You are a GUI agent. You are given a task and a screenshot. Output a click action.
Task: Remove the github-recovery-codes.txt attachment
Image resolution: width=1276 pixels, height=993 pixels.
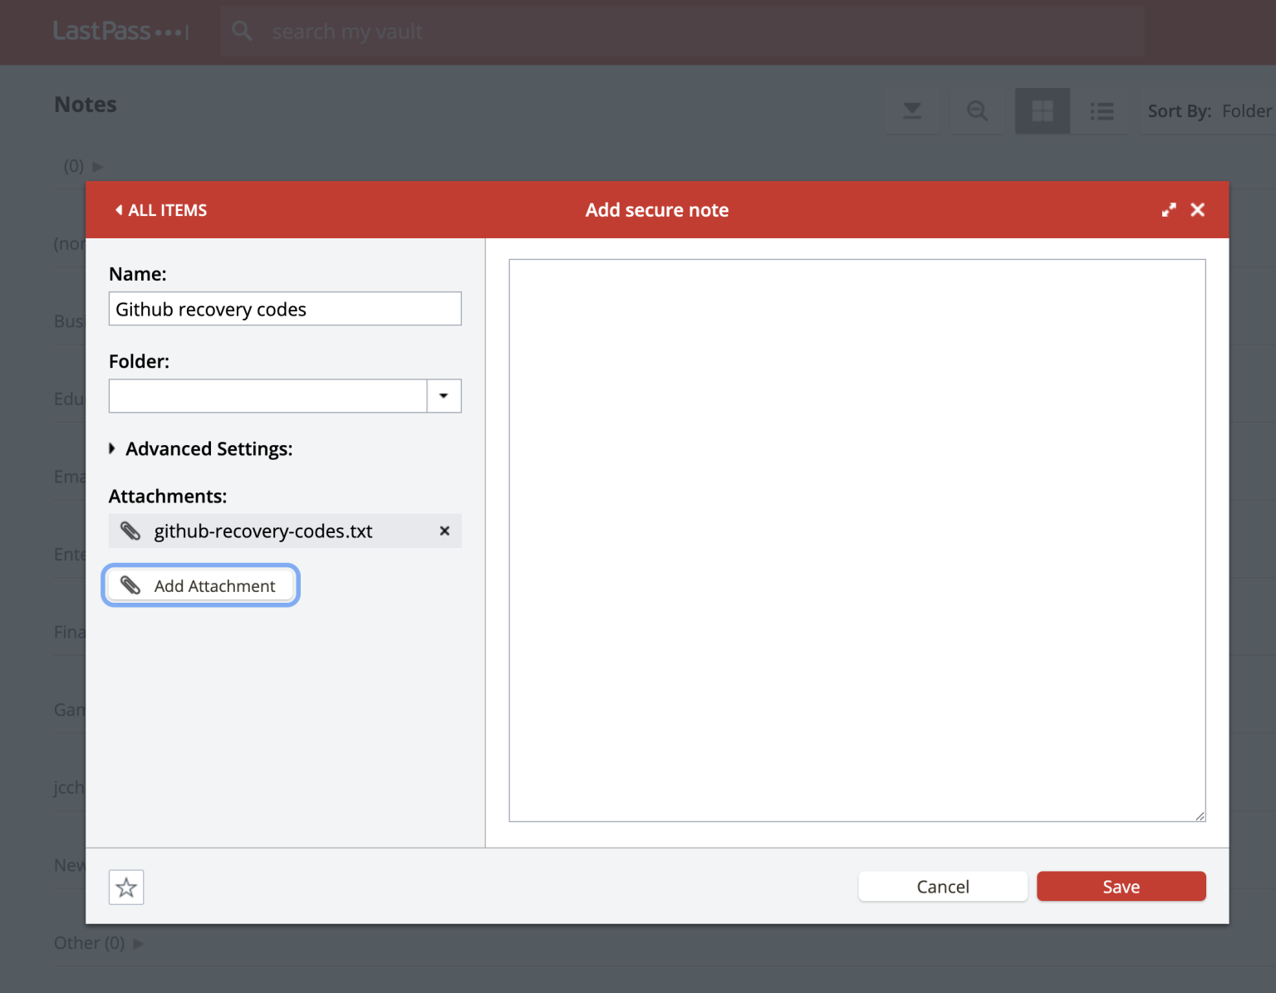(x=444, y=531)
